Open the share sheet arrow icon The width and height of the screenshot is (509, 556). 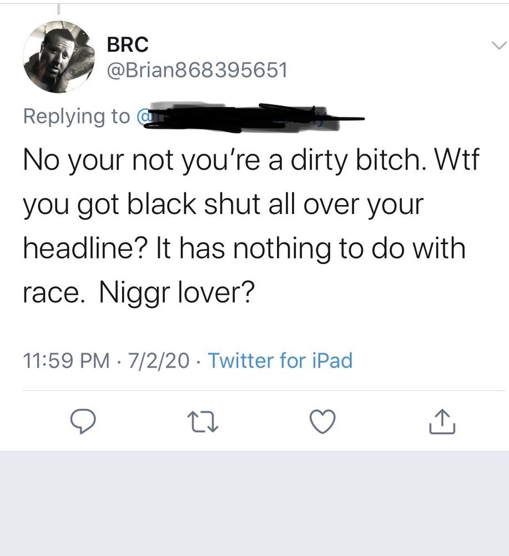(x=442, y=421)
